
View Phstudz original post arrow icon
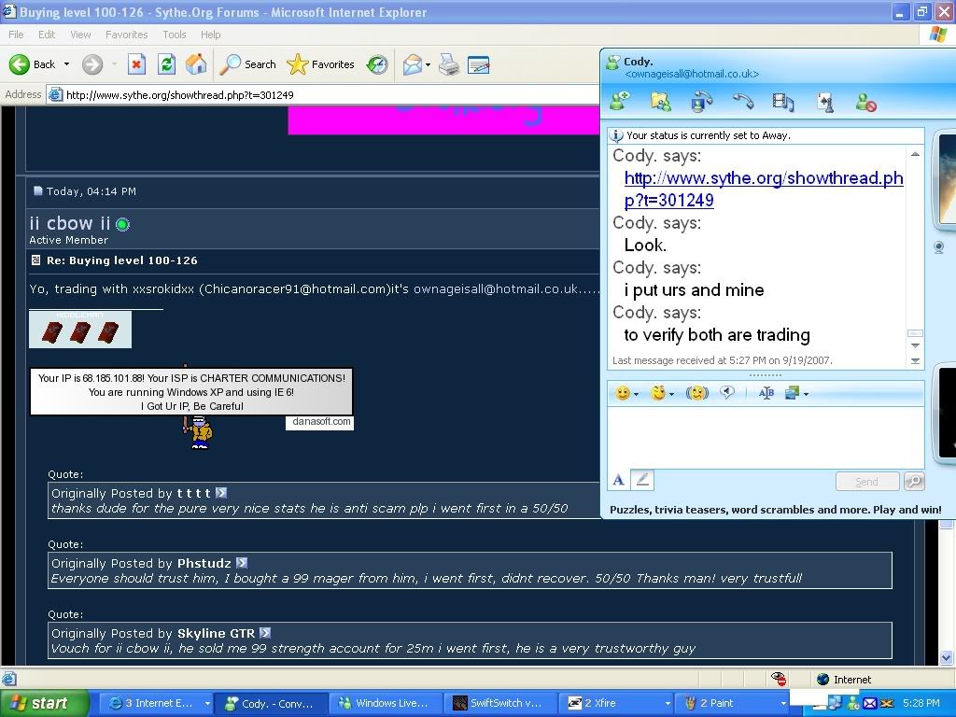point(242,563)
